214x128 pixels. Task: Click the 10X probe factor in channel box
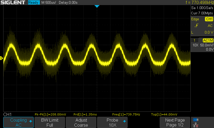(195, 45)
